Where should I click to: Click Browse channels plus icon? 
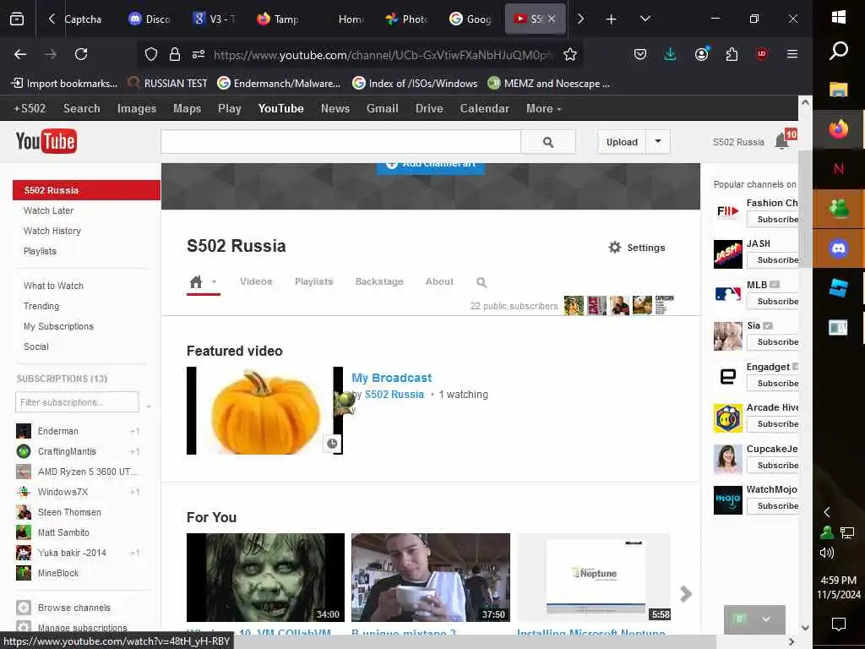coord(23,608)
